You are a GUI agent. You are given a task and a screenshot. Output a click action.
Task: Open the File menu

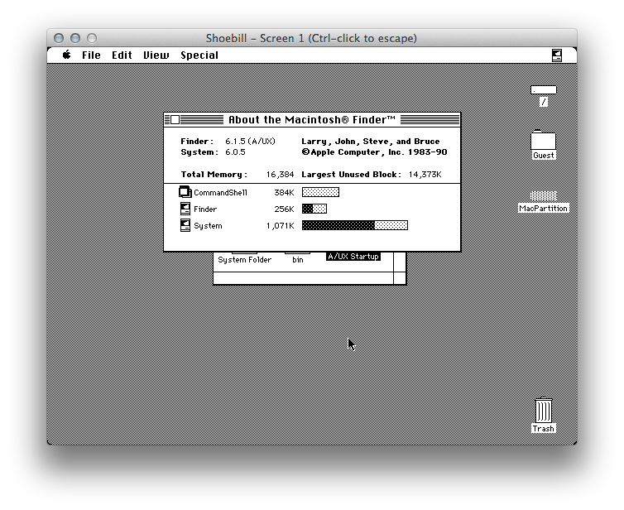[x=91, y=55]
